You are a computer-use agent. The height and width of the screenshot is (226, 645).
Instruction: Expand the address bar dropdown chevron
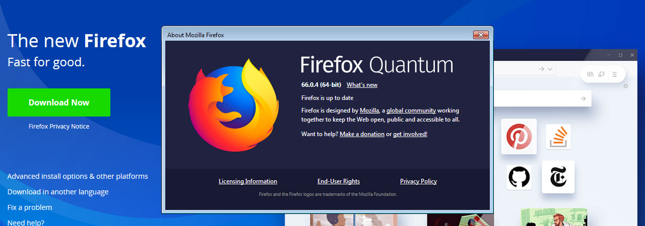pos(550,69)
